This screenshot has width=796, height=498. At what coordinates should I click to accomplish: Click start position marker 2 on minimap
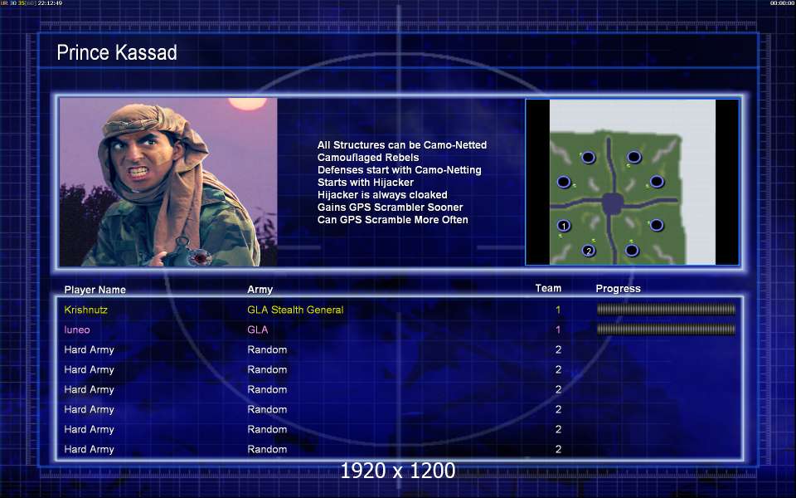(589, 251)
